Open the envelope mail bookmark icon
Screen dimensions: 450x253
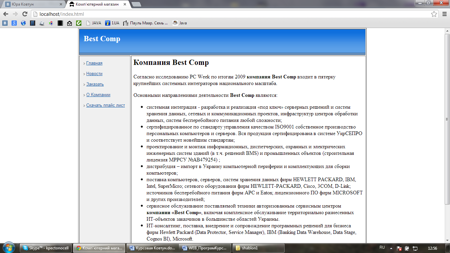70,23
